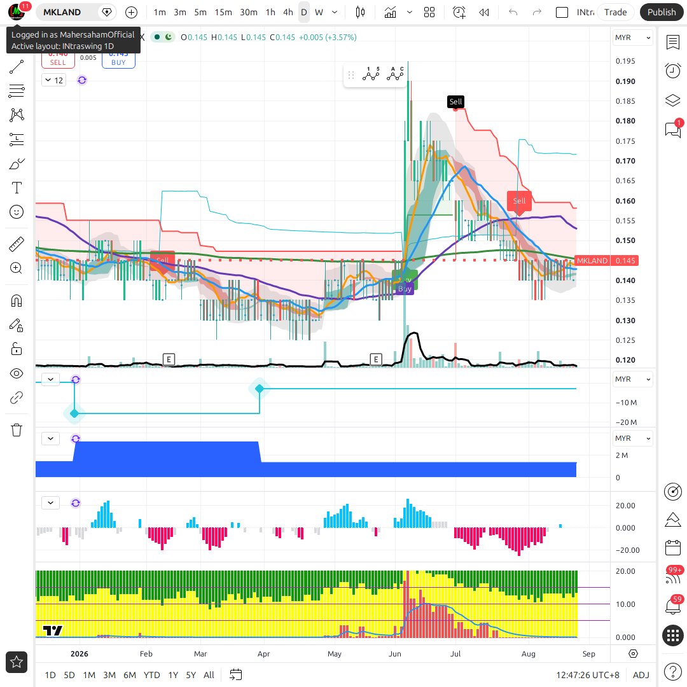Create a new alert from top toolbar
This screenshot has width=687, height=687.
459,12
